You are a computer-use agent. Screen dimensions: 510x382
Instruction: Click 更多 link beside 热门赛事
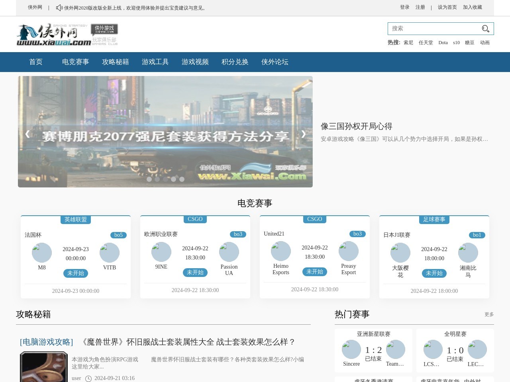pyautogui.click(x=489, y=314)
